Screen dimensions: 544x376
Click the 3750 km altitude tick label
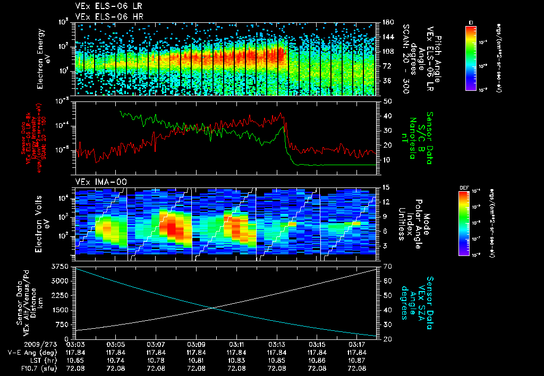60,267
